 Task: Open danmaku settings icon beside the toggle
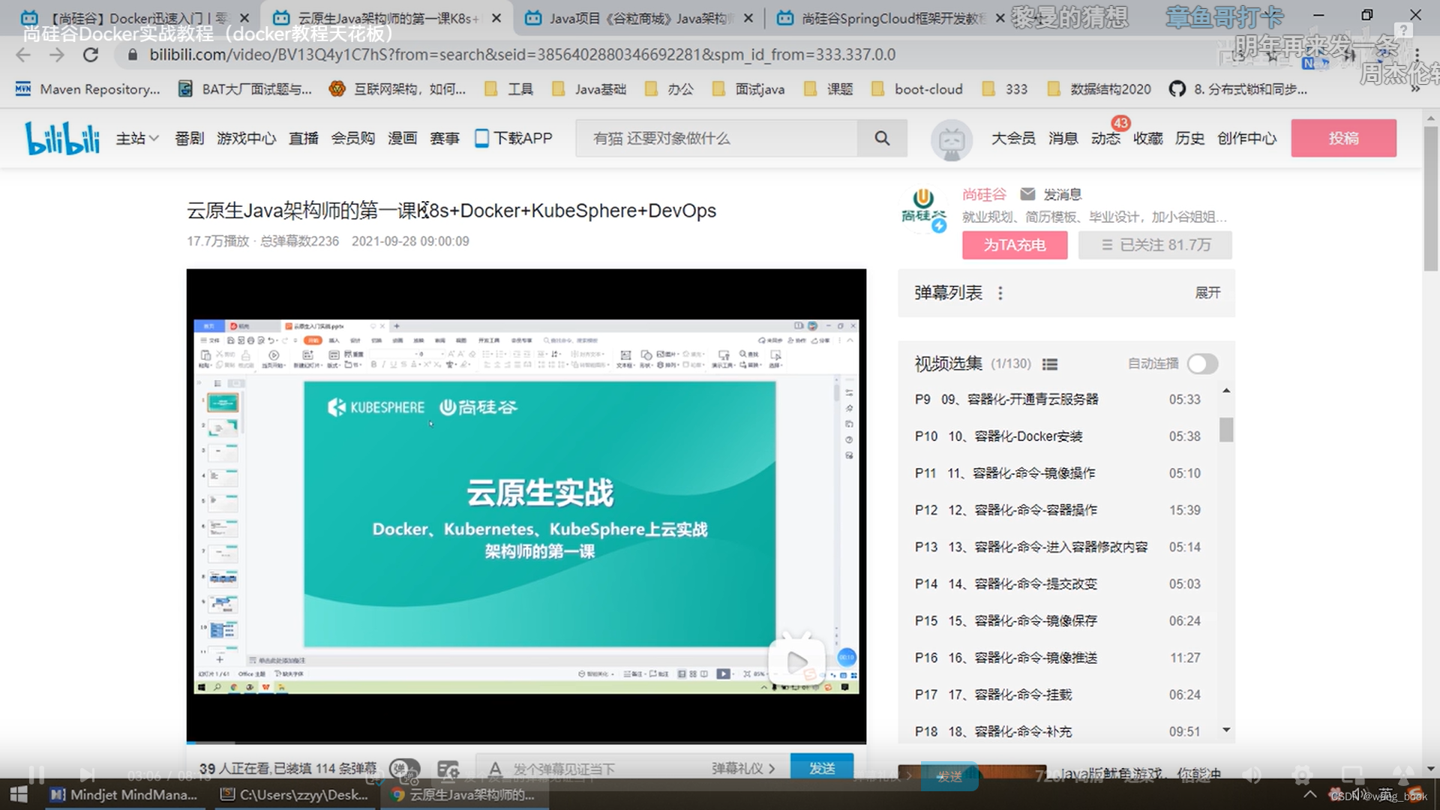click(x=448, y=769)
